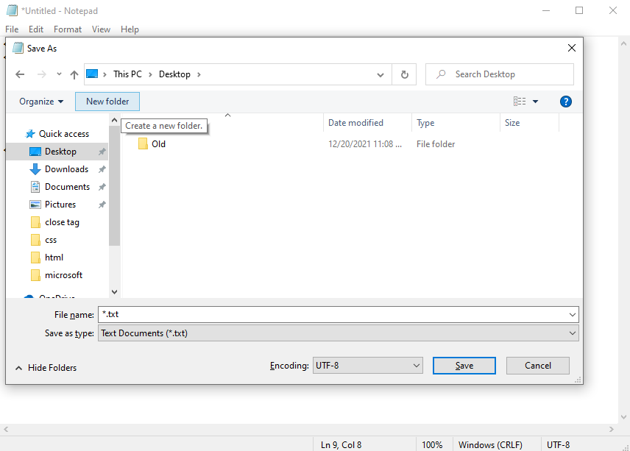Image resolution: width=630 pixels, height=451 pixels.
Task: Cancel the Save As dialog
Action: pyautogui.click(x=537, y=366)
